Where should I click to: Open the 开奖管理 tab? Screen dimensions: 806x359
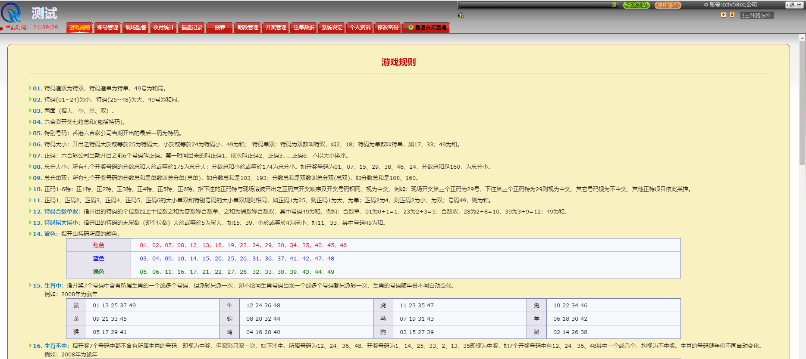(x=276, y=28)
